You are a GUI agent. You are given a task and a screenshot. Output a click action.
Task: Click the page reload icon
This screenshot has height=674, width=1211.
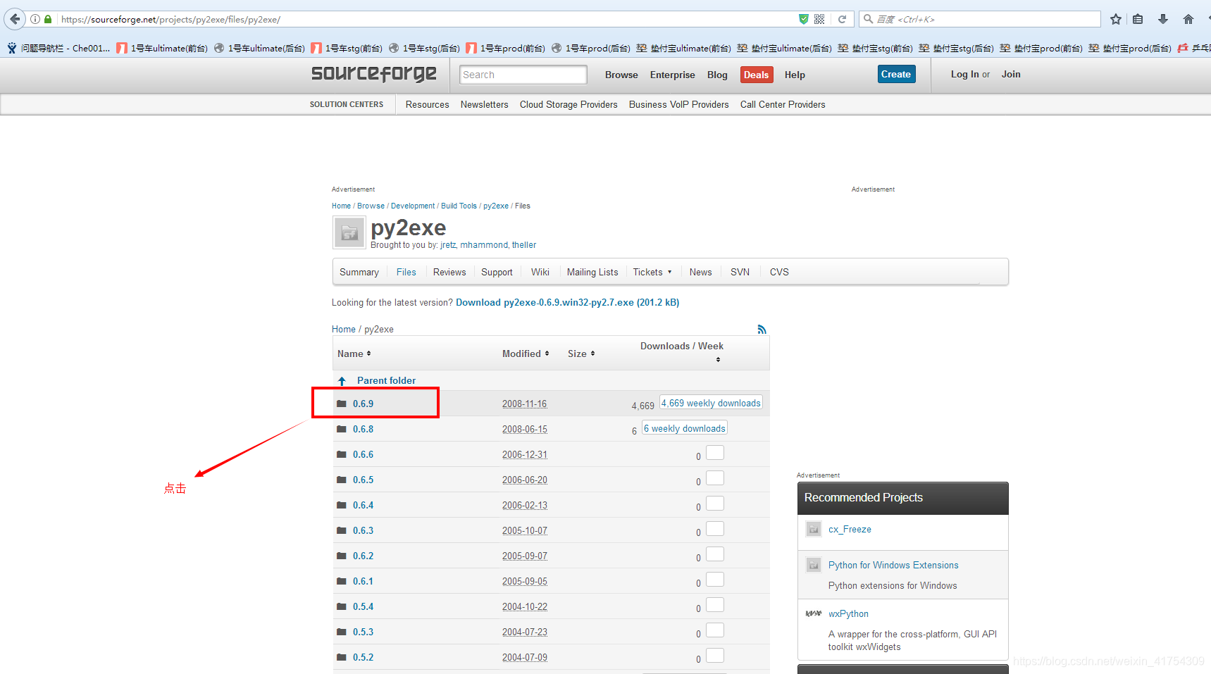click(842, 19)
